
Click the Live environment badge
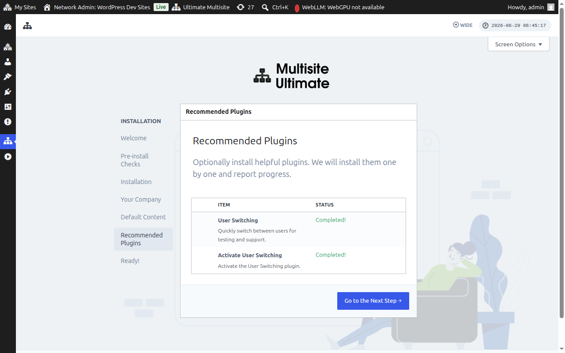(x=161, y=7)
